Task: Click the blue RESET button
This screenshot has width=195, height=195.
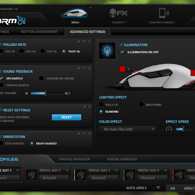Action: [x=67, y=117]
